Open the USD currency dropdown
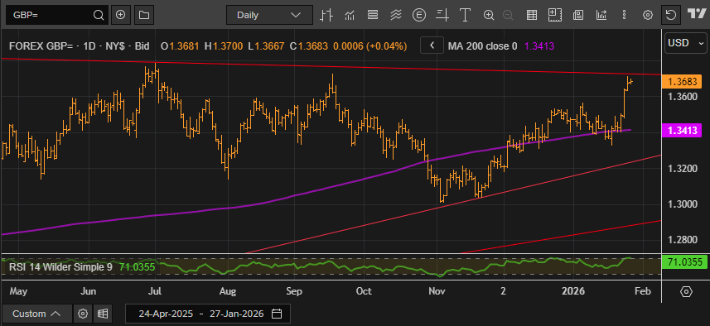This screenshot has width=710, height=326. [x=686, y=43]
